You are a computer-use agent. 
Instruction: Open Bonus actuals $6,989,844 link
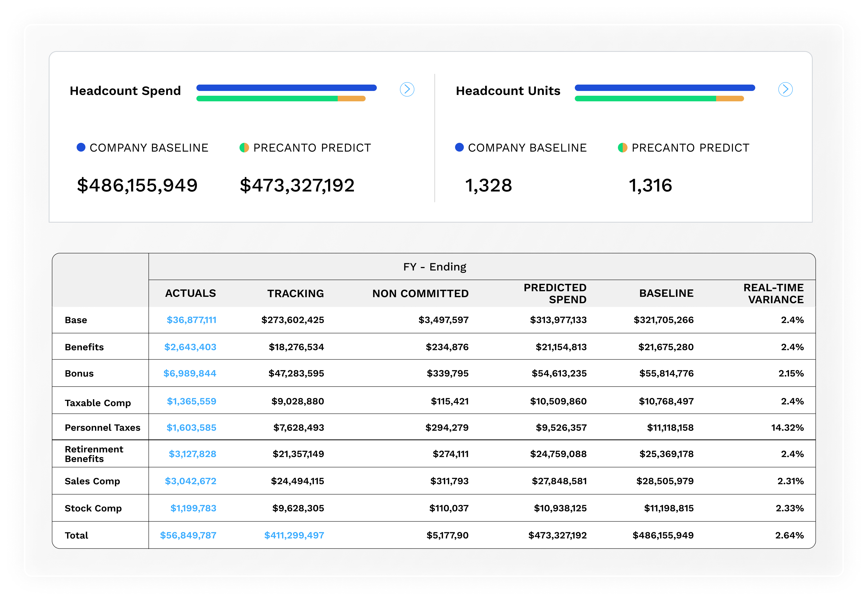[189, 373]
